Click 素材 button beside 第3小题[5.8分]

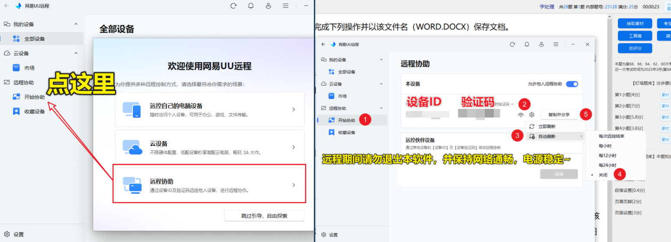(x=665, y=117)
